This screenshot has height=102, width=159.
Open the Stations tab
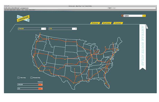click(x=107, y=23)
